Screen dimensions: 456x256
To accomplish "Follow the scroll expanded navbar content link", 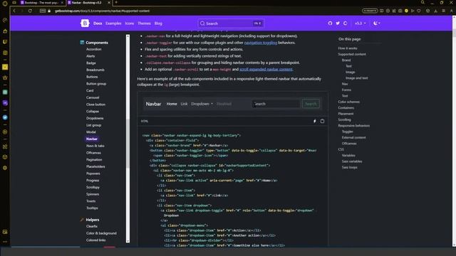I will point(266,70).
